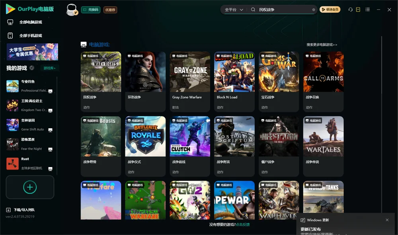398x235 pixels.
Task: Open the 宝石战争 Gems of War card
Action: coord(279,81)
